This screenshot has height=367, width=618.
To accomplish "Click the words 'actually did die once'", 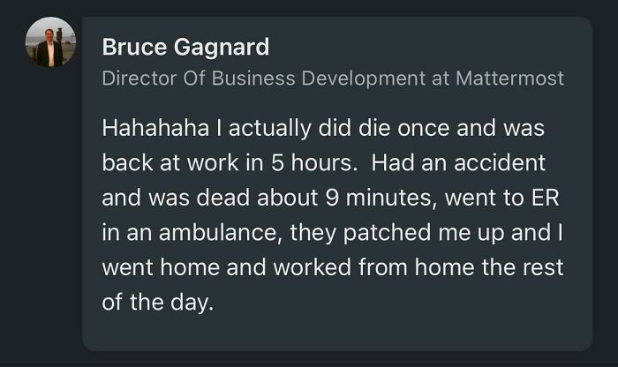I will point(305,128).
